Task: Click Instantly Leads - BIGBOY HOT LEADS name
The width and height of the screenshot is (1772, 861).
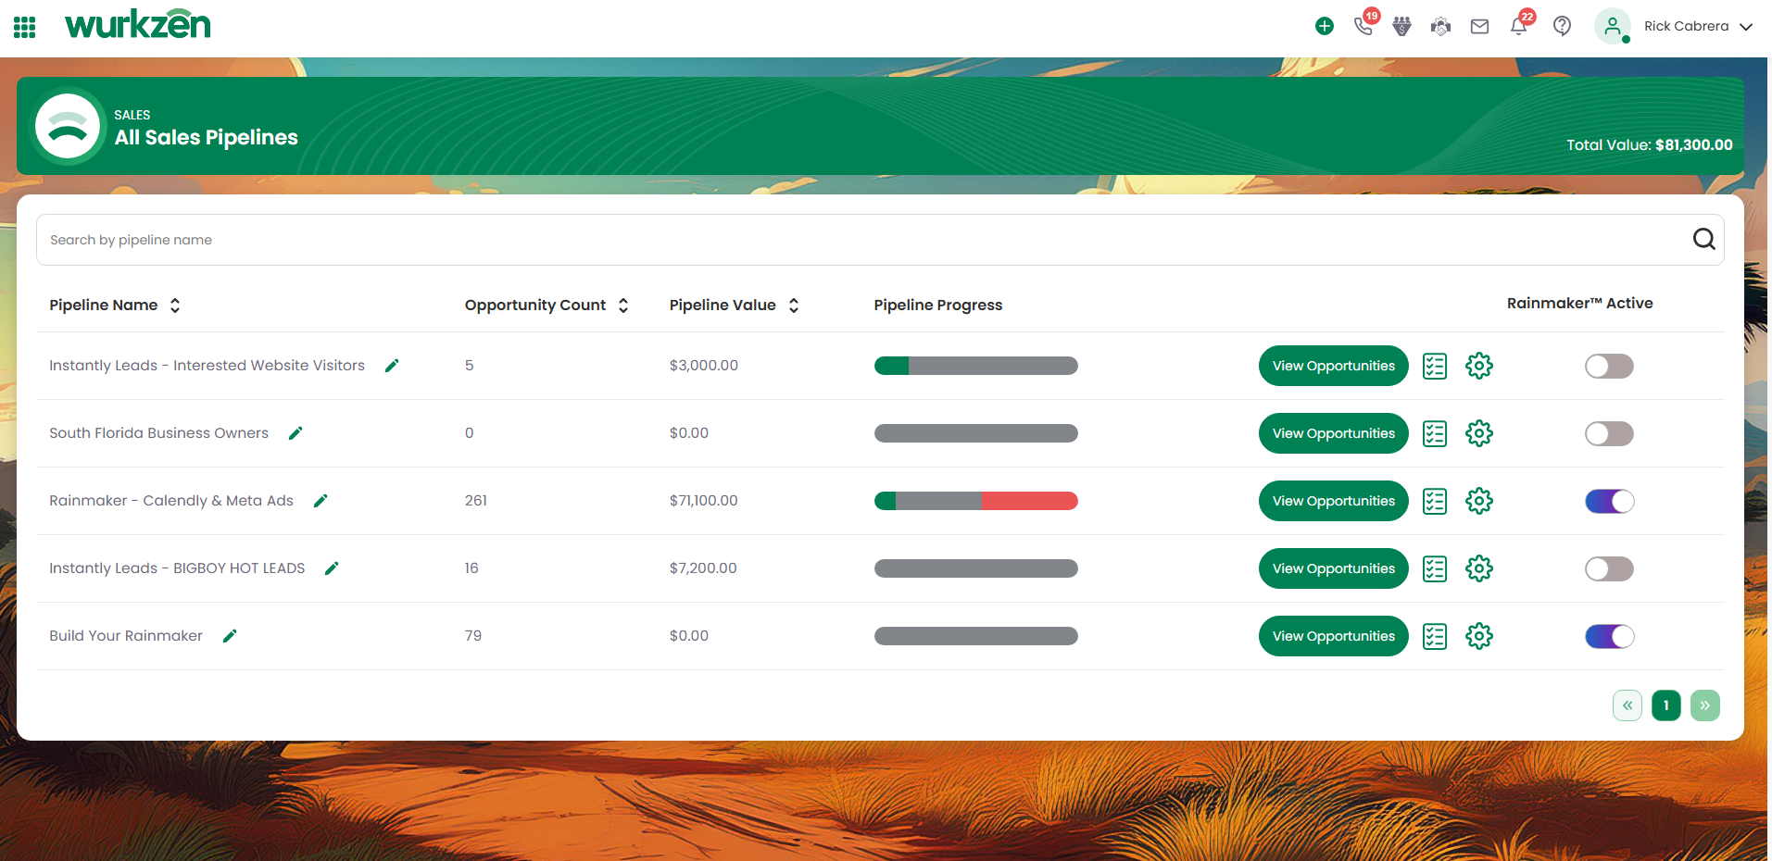Action: point(177,568)
